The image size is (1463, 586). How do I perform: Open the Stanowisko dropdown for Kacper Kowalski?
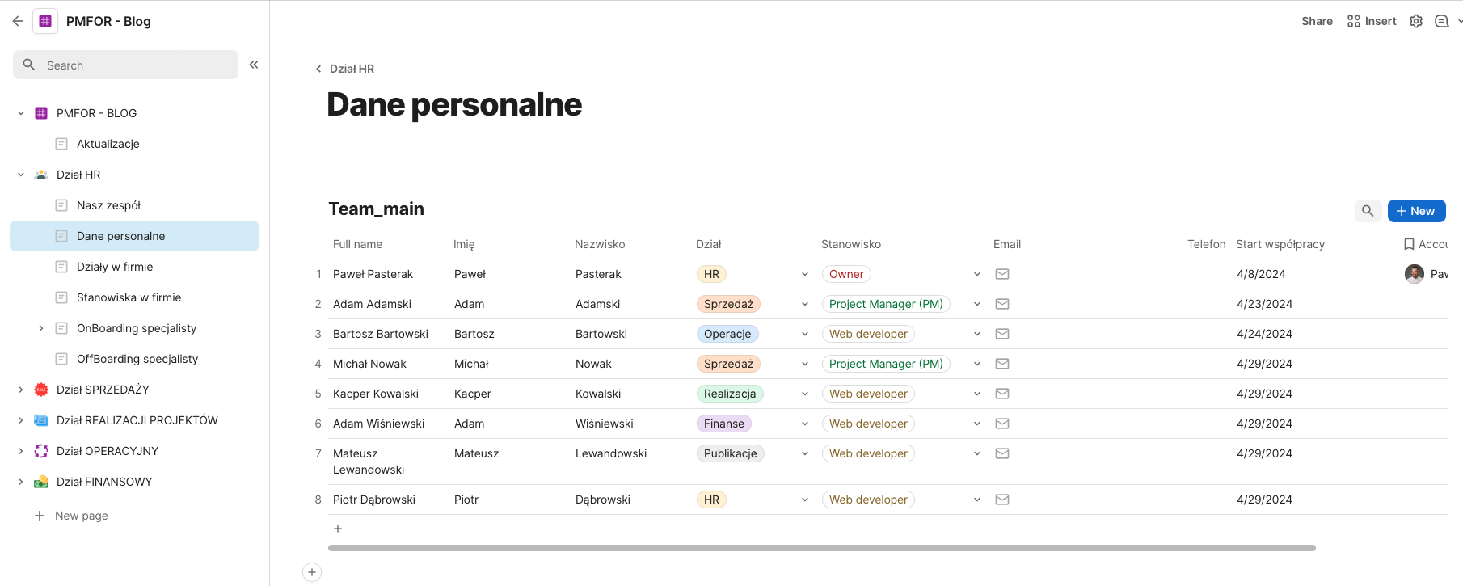tap(977, 394)
